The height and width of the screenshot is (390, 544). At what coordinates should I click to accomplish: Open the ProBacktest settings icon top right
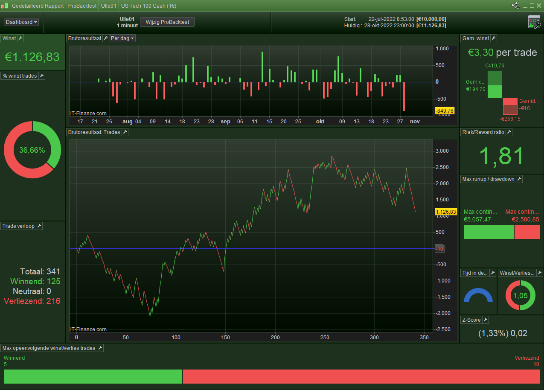[x=534, y=22]
